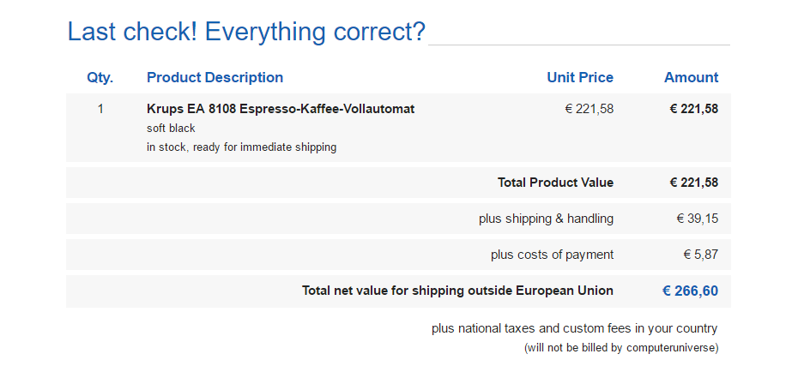Click the € 221,58 amount beside Total Product Value
The image size is (798, 372).
pyautogui.click(x=693, y=183)
